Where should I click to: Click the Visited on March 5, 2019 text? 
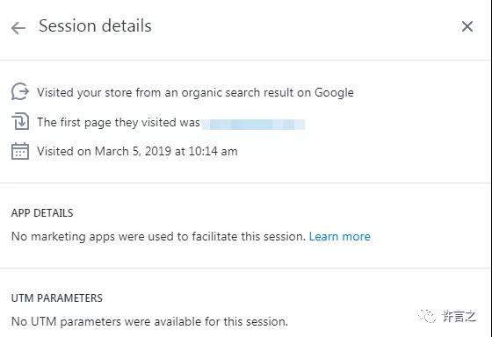pyautogui.click(x=137, y=152)
